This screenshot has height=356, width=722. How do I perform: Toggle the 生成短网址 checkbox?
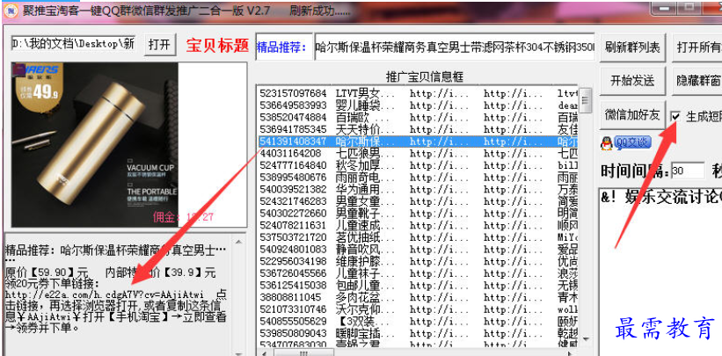click(675, 116)
